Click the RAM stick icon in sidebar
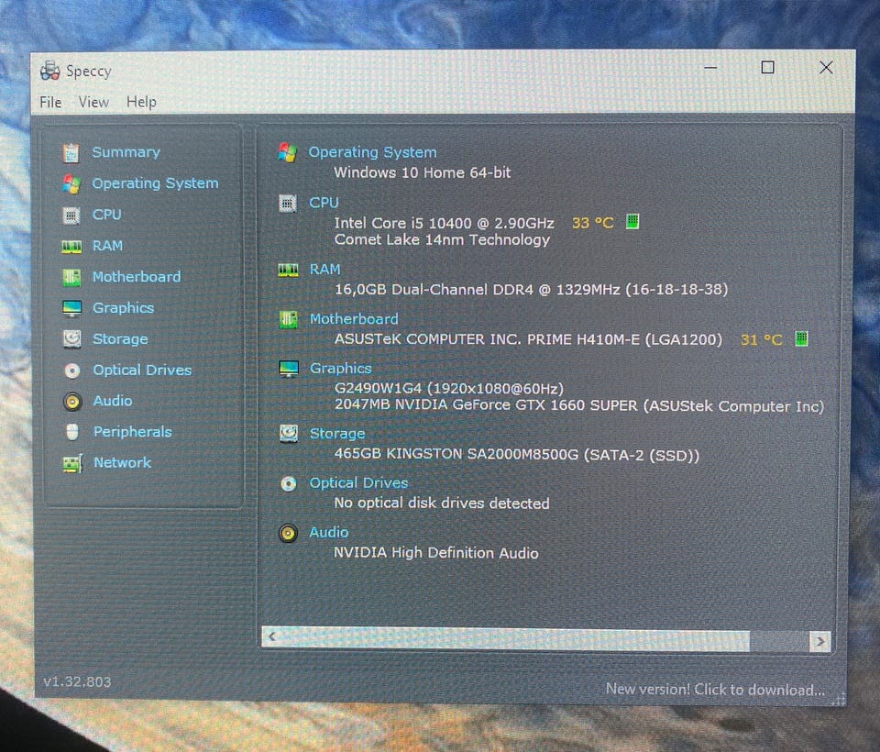This screenshot has height=752, width=880. pyautogui.click(x=71, y=247)
